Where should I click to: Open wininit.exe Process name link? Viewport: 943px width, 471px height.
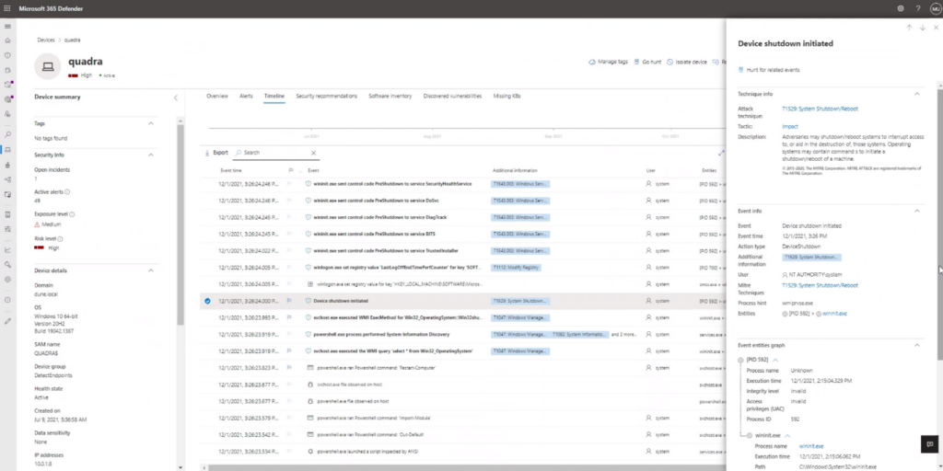pos(810,446)
